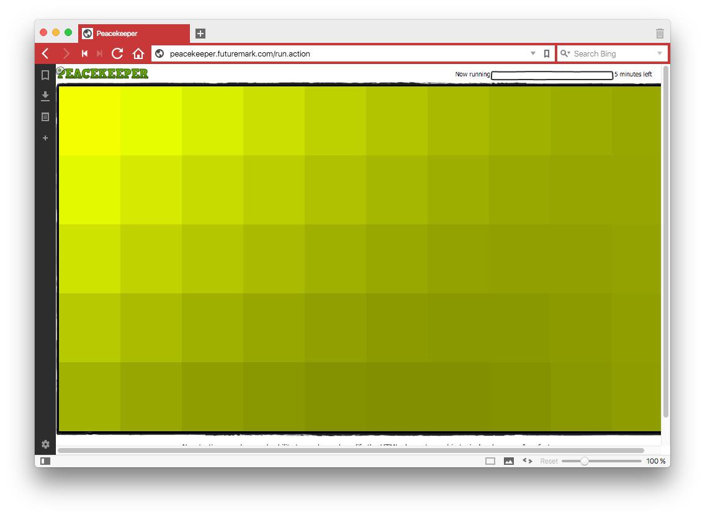Select the Peacekeeper tab
This screenshot has width=705, height=517.
click(x=134, y=34)
